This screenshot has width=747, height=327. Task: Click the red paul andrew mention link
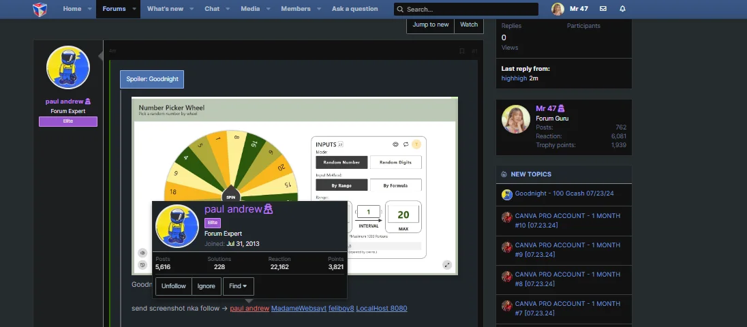[x=249, y=309]
